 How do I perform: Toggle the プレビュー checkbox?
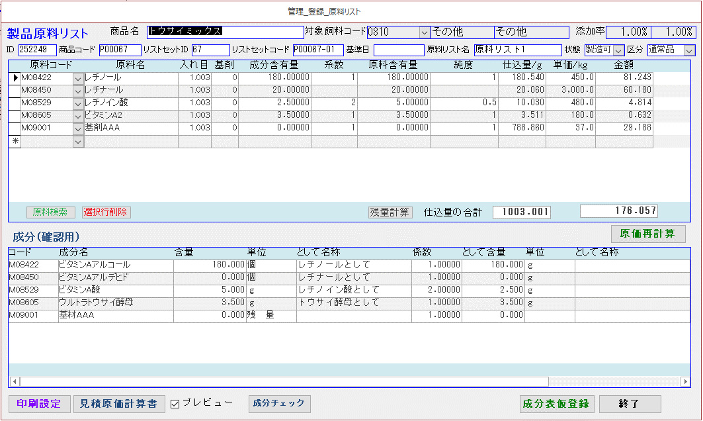coord(175,404)
